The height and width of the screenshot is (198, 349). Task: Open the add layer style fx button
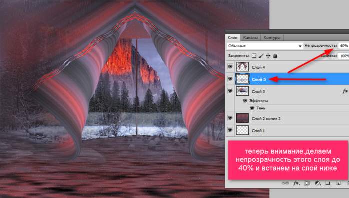(x=296, y=183)
